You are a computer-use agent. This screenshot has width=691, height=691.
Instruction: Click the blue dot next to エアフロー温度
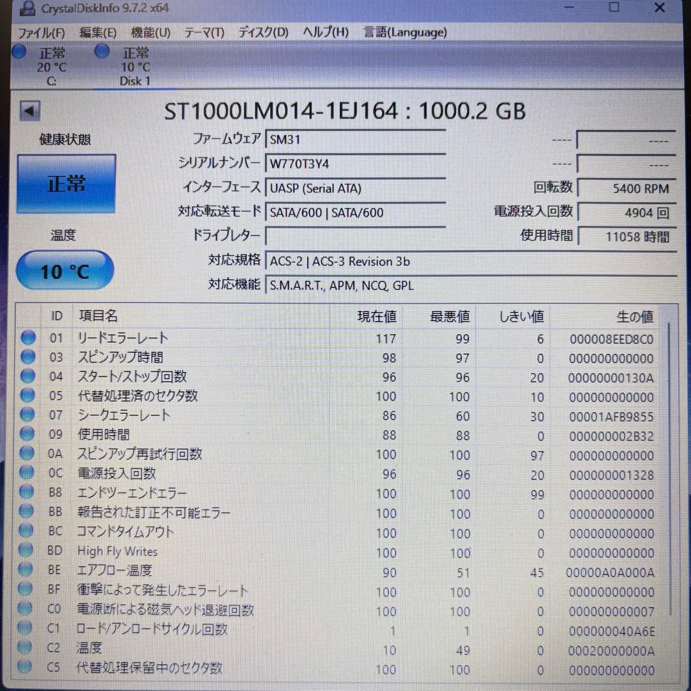pos(27,569)
